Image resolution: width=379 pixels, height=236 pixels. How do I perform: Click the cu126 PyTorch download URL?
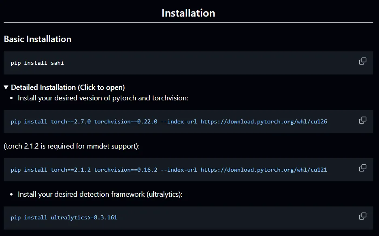tap(264, 122)
